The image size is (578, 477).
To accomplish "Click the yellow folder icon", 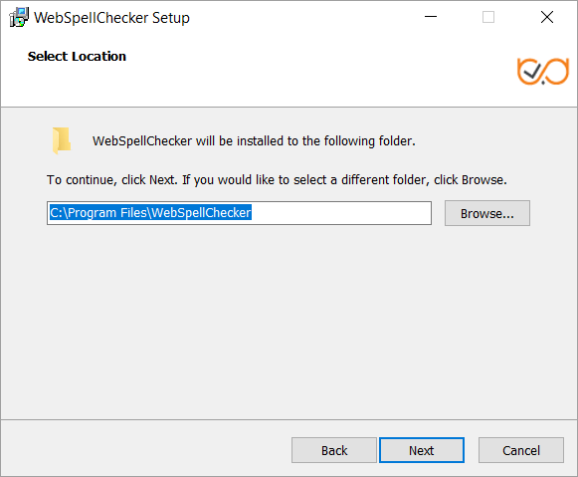I will (62, 140).
